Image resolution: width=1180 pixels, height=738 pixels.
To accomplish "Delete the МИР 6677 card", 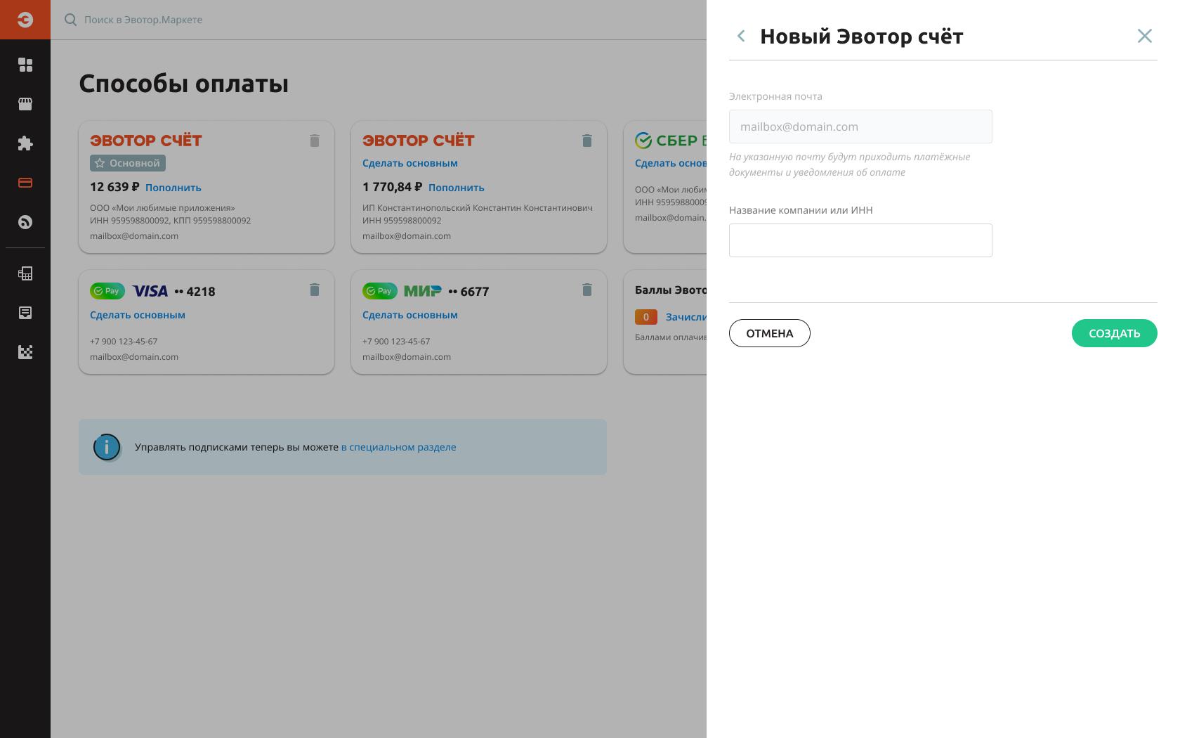I will tap(587, 290).
